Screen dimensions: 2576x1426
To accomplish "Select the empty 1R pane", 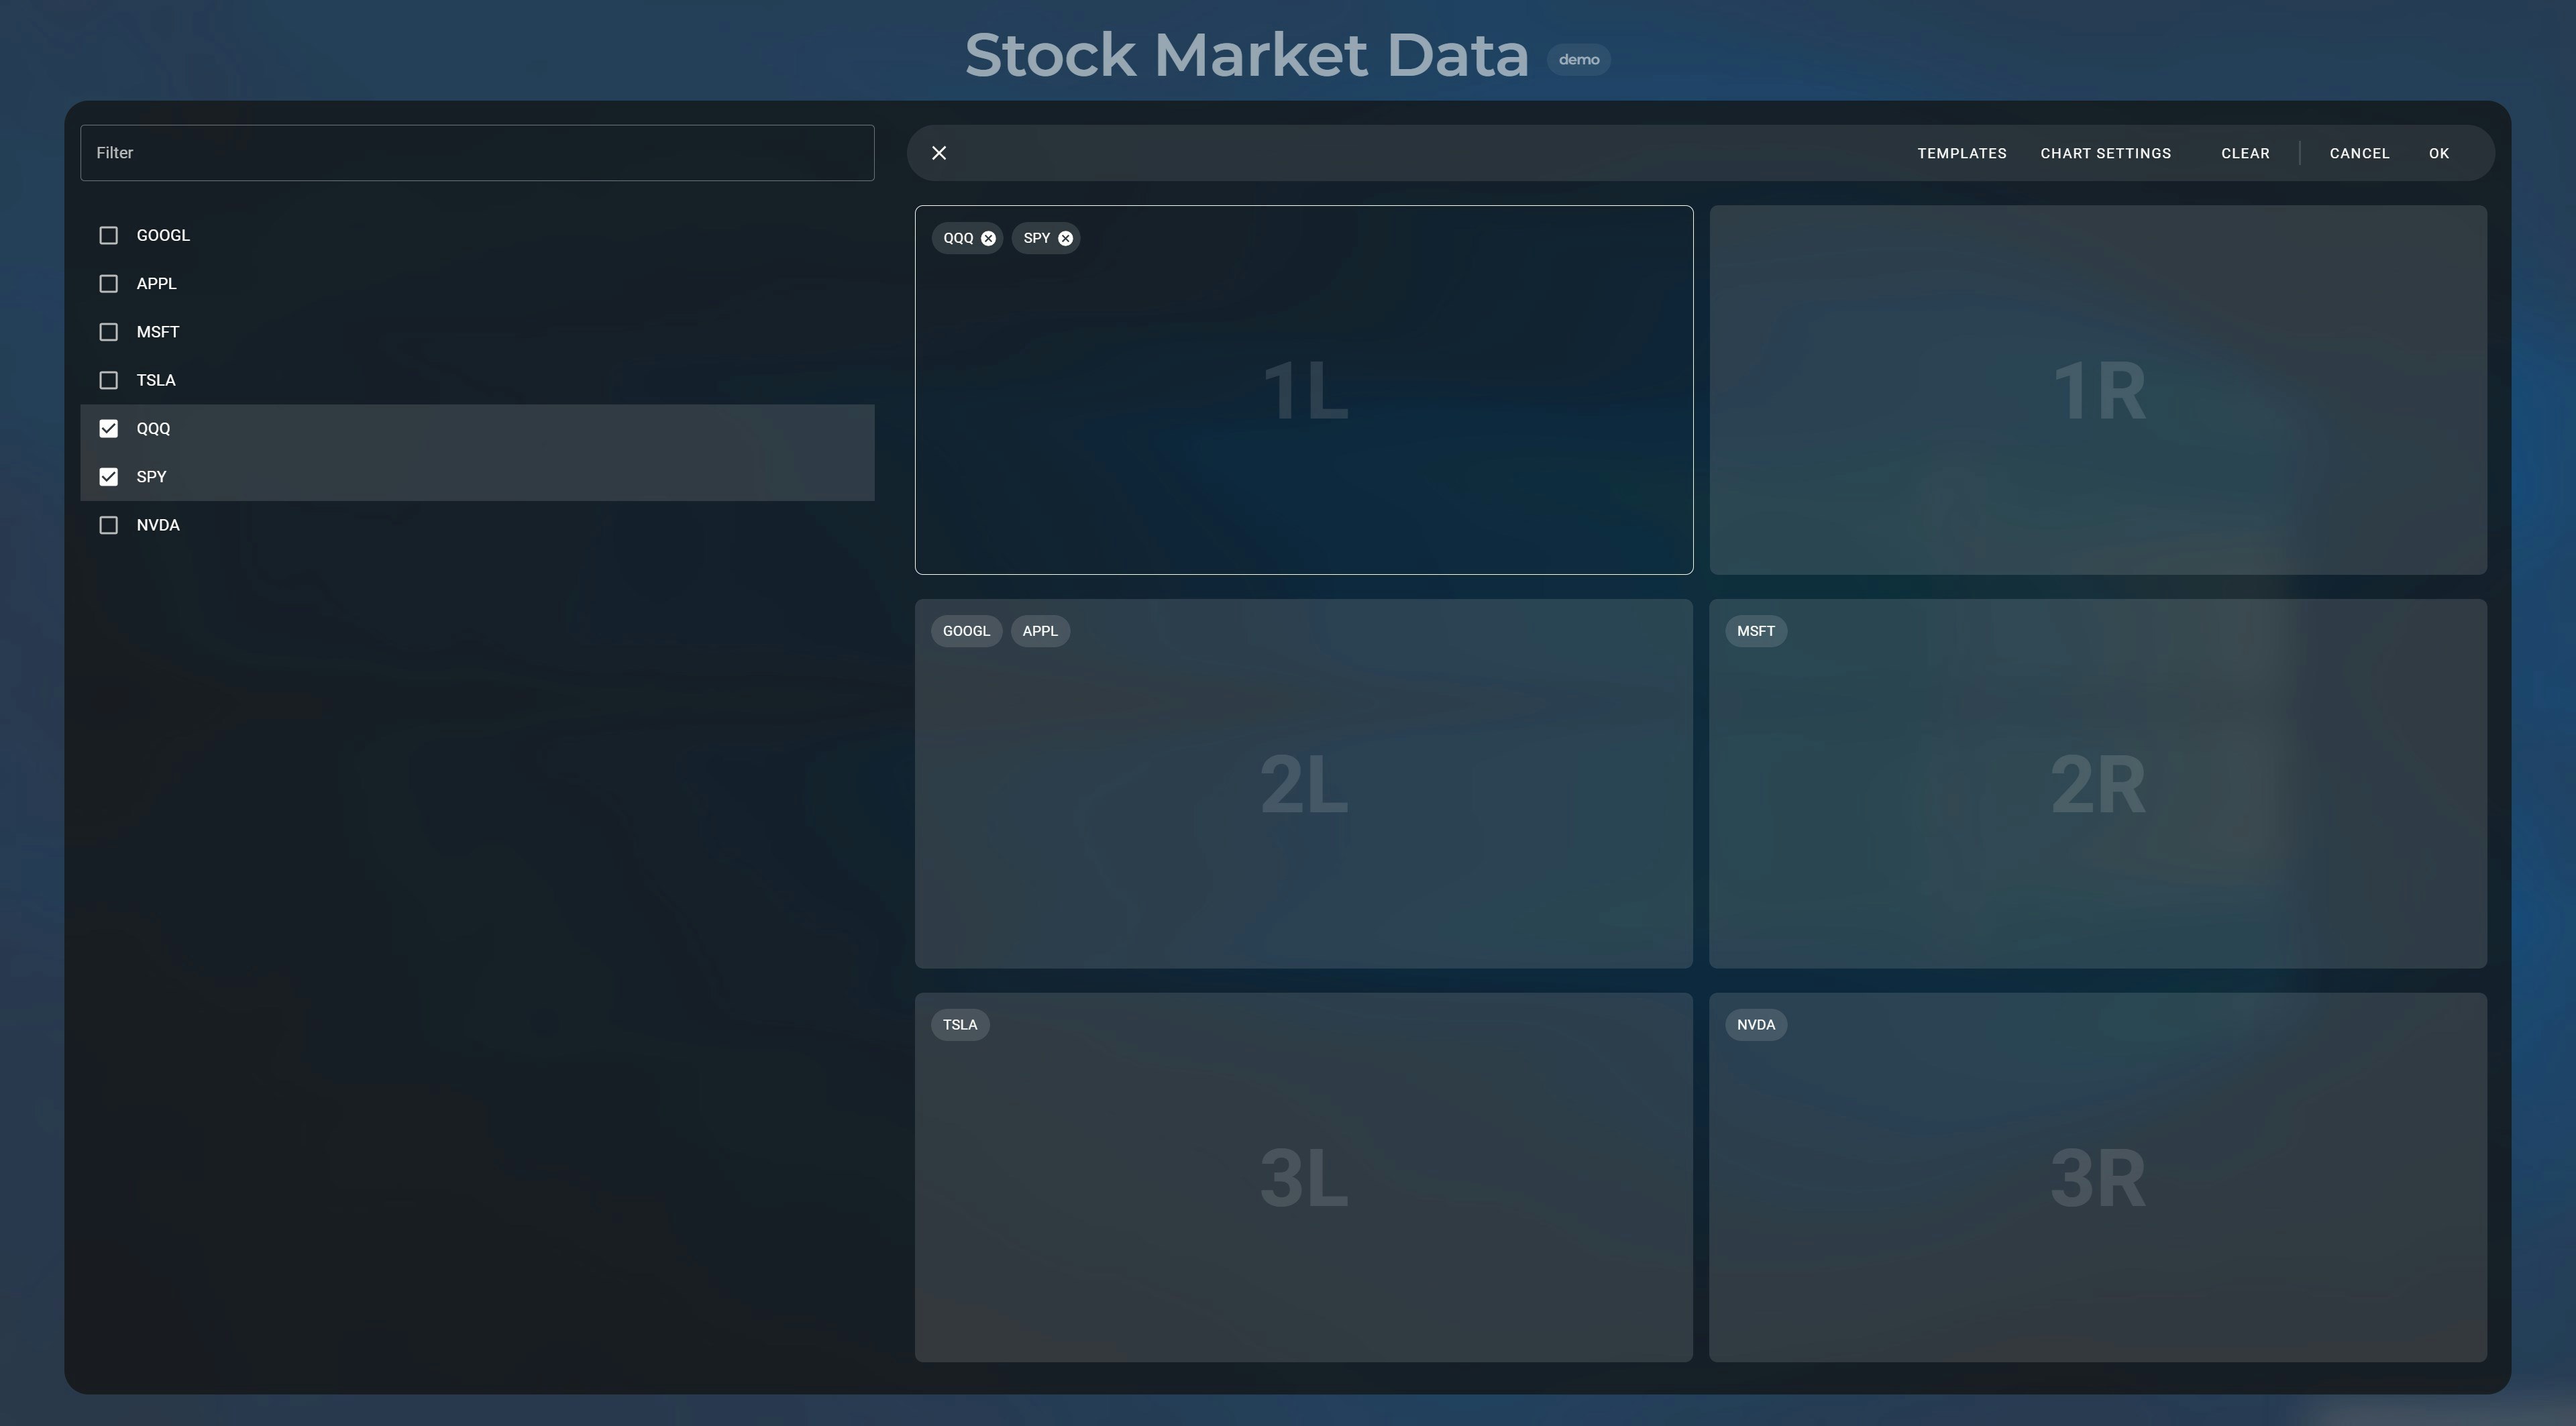I will click(2097, 390).
